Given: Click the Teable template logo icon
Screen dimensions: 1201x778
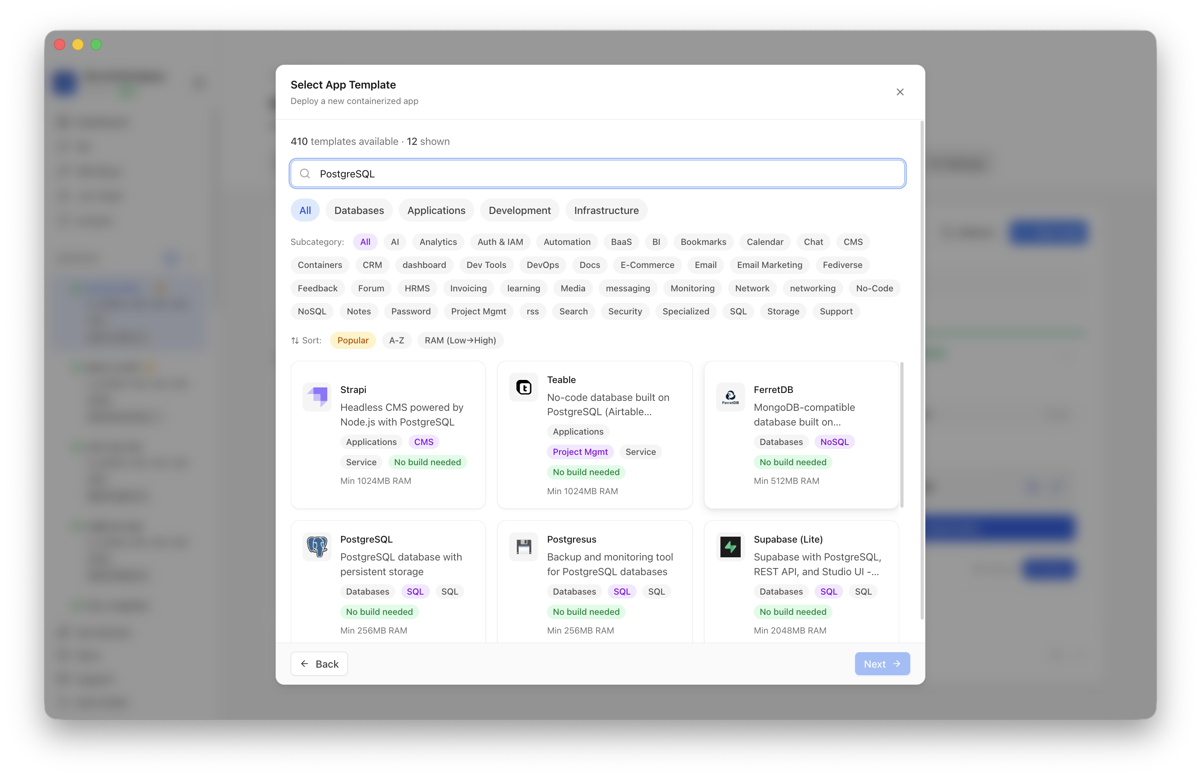Looking at the screenshot, I should (x=523, y=387).
